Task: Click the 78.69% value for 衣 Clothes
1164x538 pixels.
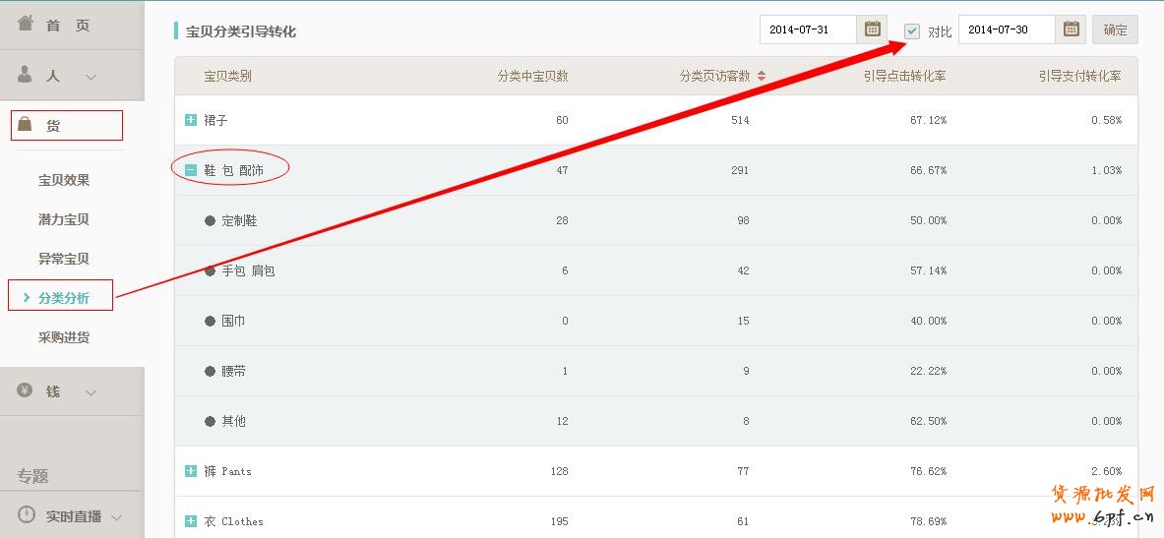Action: point(928,521)
